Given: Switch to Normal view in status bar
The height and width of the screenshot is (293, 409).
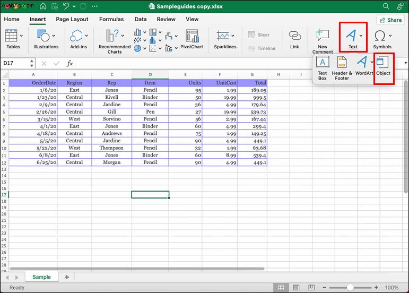Looking at the screenshot, I should tap(281, 288).
